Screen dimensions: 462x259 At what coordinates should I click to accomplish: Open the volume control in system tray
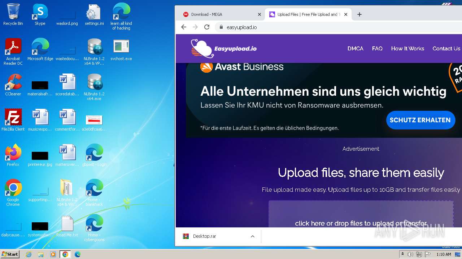click(x=410, y=254)
